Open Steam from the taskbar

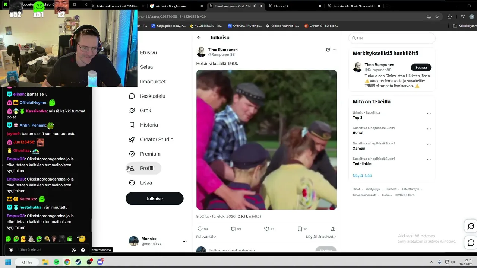point(78,262)
